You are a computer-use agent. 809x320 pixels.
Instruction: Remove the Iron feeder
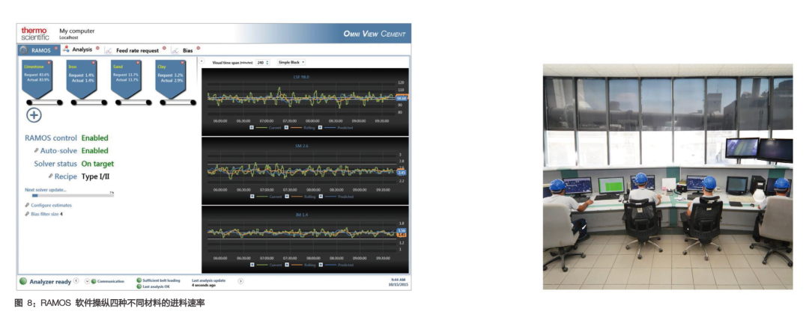point(94,63)
